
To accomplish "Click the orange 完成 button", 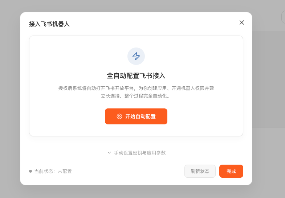I will (x=231, y=171).
